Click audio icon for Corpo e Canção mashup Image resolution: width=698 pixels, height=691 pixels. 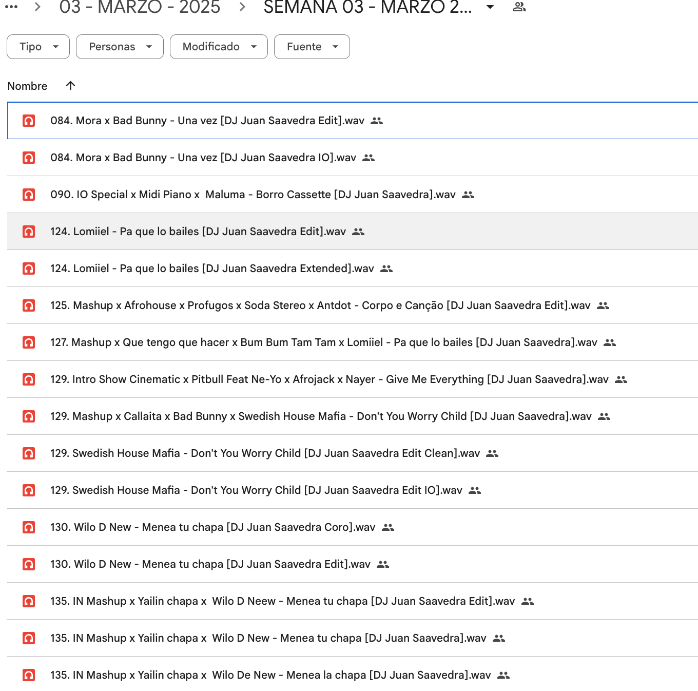(x=29, y=305)
